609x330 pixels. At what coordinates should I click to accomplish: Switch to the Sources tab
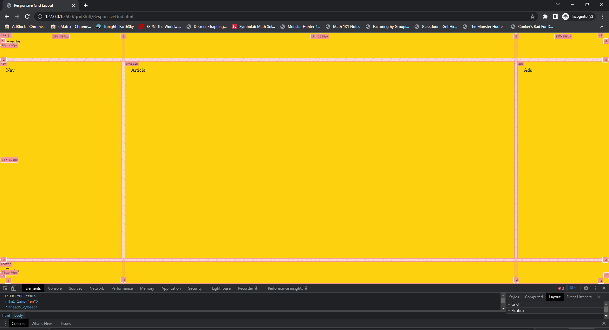(x=75, y=288)
